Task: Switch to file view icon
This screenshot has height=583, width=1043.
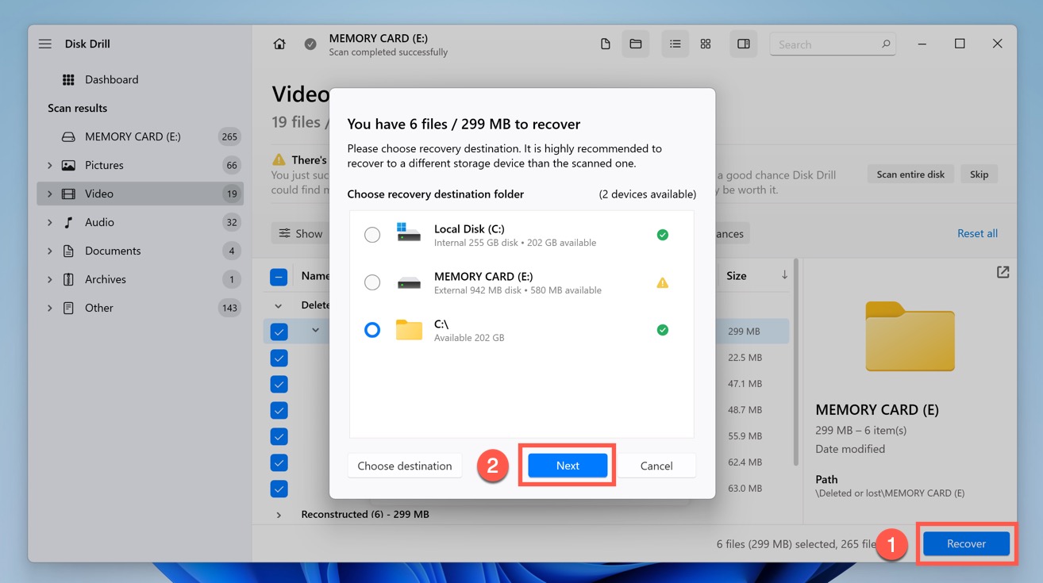Action: coord(606,44)
